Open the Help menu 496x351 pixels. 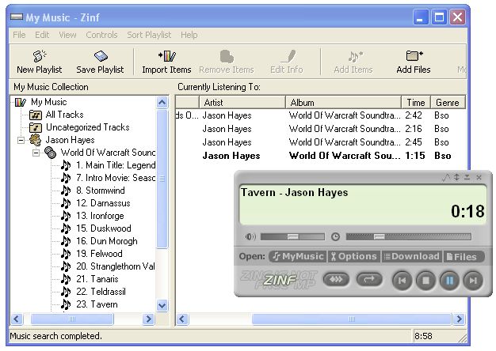[x=189, y=35]
